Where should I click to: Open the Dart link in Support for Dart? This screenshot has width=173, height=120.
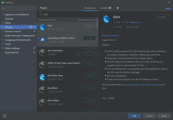click(x=115, y=40)
